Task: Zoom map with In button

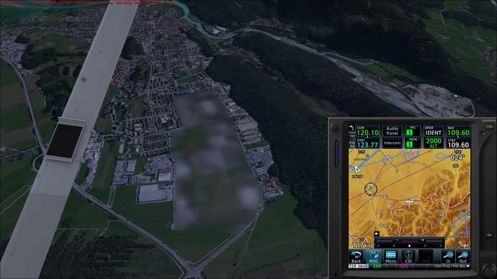Action: click(x=448, y=257)
